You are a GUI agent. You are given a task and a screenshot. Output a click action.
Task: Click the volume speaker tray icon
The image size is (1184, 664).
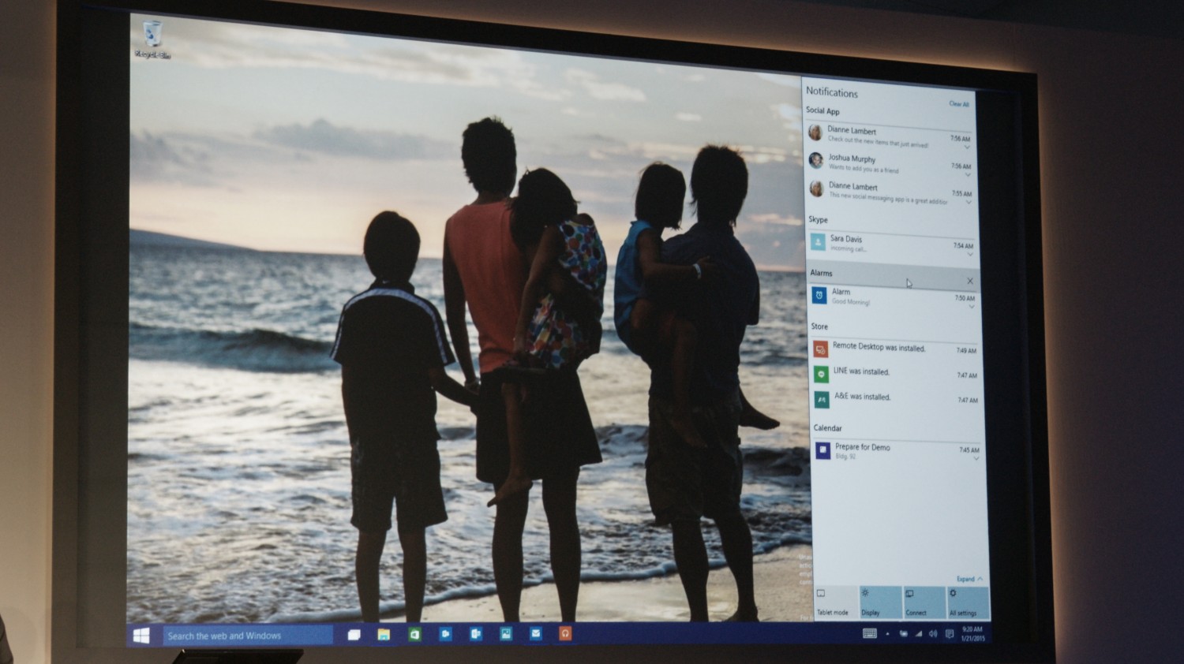tap(933, 634)
